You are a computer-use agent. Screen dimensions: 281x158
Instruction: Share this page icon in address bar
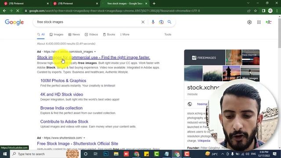point(249,11)
